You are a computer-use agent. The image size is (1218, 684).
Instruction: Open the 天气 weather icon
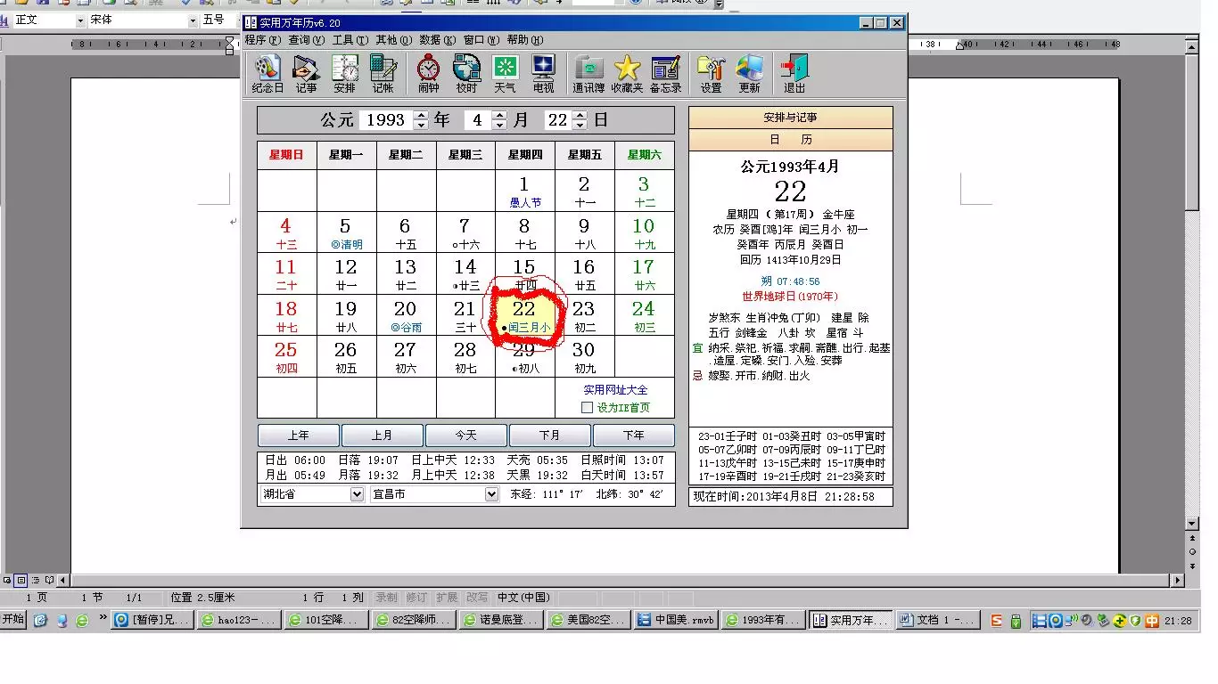[x=505, y=73]
